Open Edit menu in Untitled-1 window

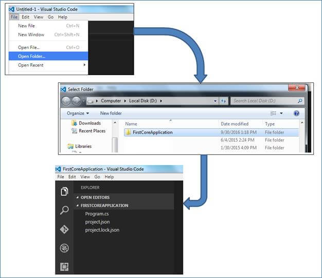26,17
